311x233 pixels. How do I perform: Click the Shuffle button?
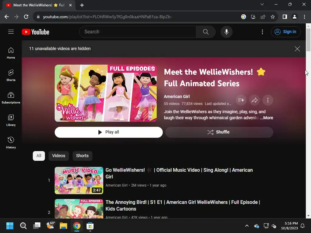click(219, 132)
